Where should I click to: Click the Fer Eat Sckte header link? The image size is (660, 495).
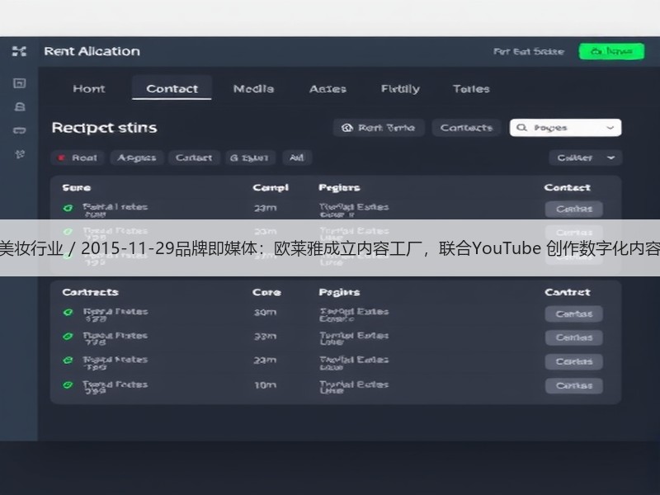click(529, 51)
